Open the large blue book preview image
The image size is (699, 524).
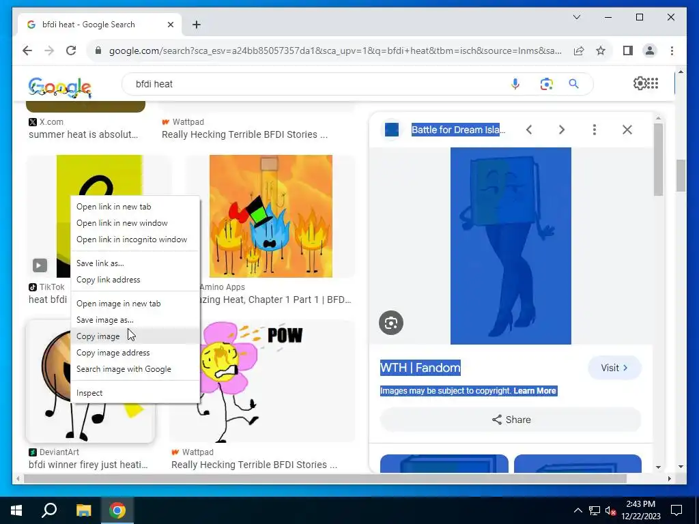pos(511,246)
